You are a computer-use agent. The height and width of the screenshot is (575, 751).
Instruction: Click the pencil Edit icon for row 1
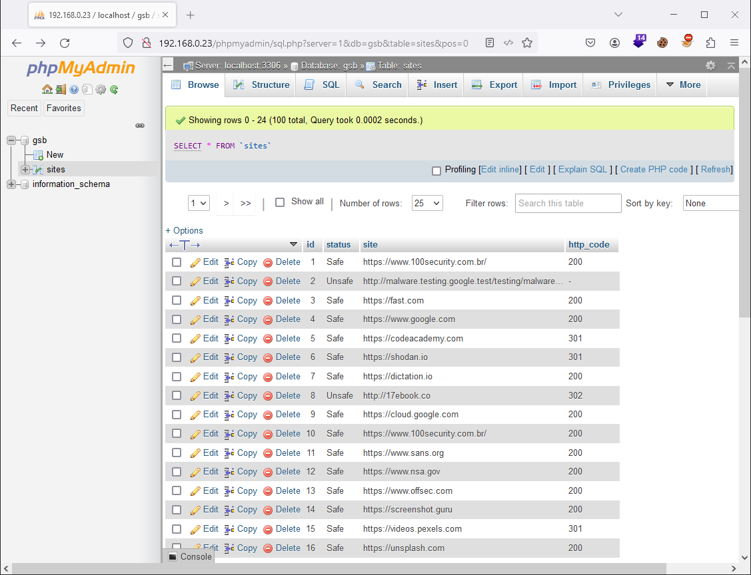[195, 263]
